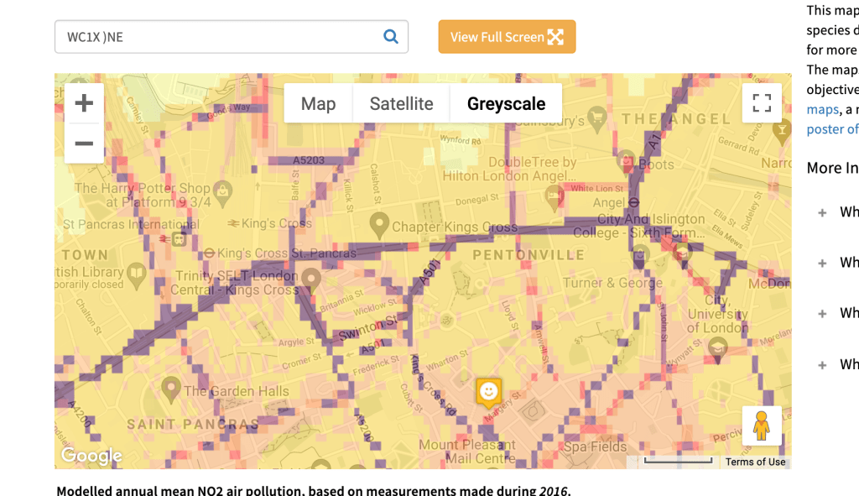Click the Harry Potter Shop bag icon
The width and height of the screenshot is (859, 496).
tap(223, 191)
